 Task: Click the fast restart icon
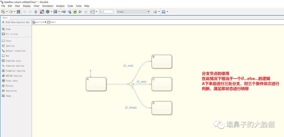pos(64,12)
